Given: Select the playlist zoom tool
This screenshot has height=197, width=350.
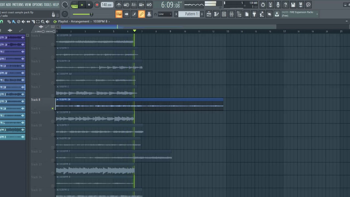Looking at the screenshot, I should [x=43, y=22].
